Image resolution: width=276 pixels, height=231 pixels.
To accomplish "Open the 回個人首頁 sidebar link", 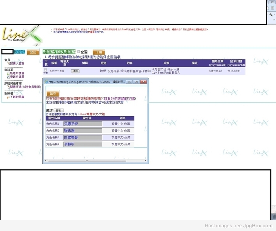I will pos(17,63).
